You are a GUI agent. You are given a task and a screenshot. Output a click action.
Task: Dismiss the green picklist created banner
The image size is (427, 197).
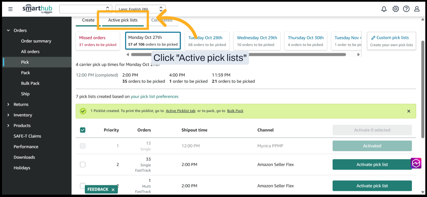click(x=409, y=111)
